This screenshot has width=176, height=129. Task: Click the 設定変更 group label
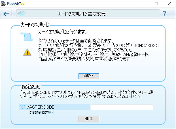[31, 87]
